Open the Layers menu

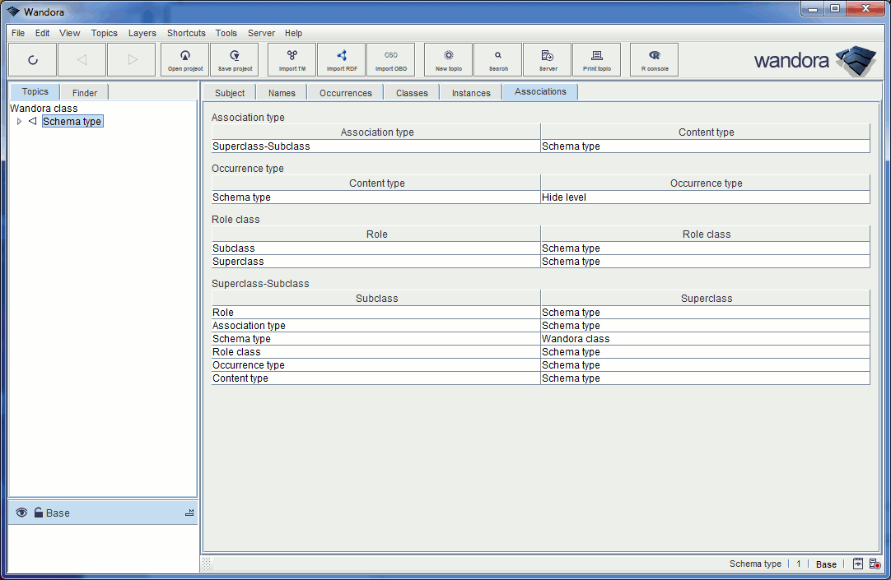pyautogui.click(x=142, y=33)
